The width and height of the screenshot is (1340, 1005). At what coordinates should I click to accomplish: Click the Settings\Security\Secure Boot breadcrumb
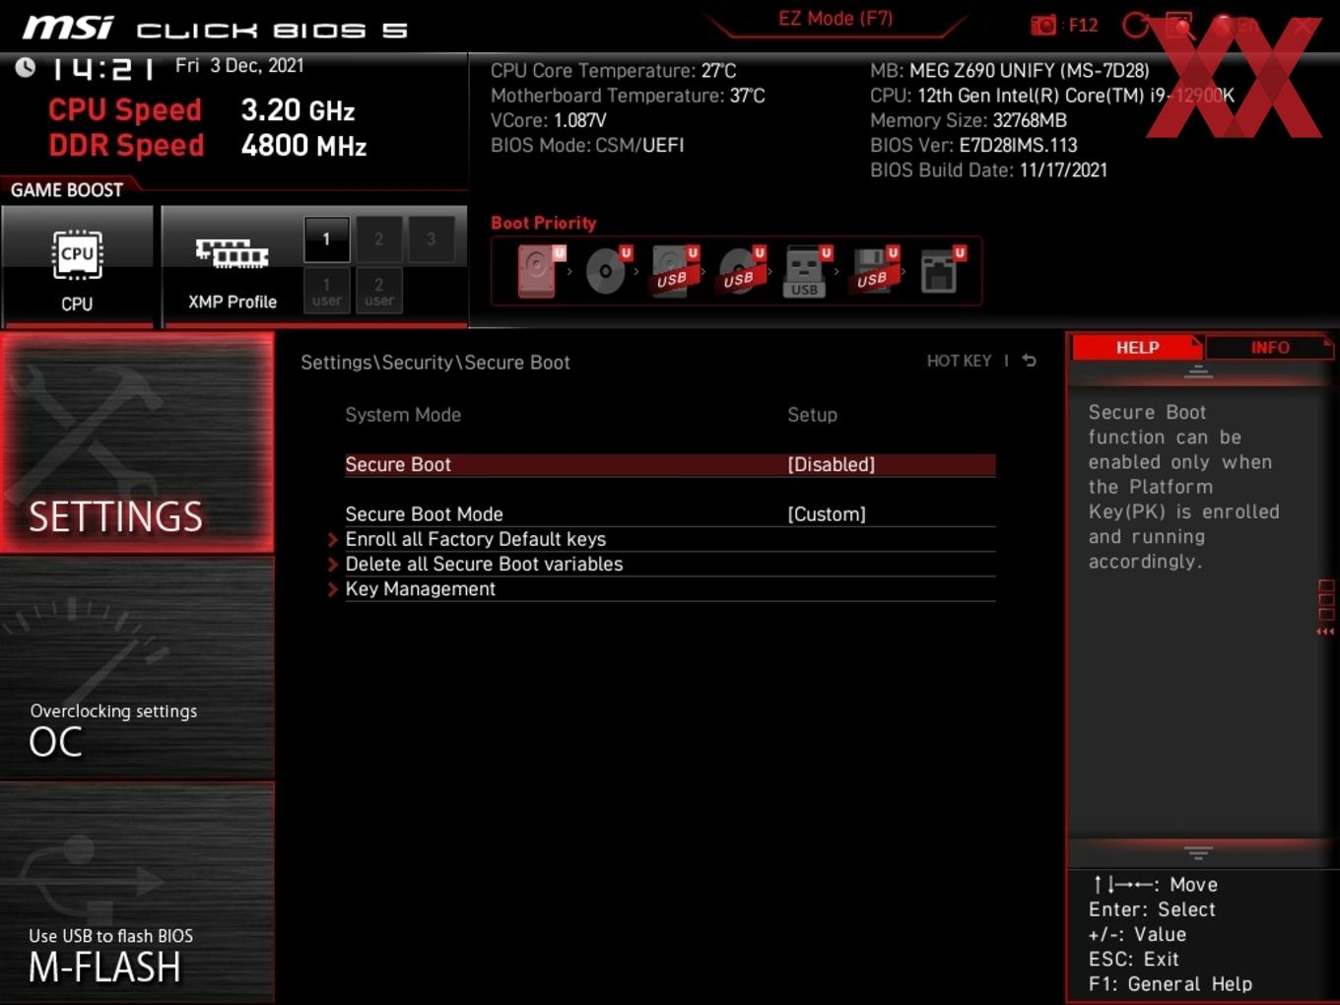click(x=435, y=363)
